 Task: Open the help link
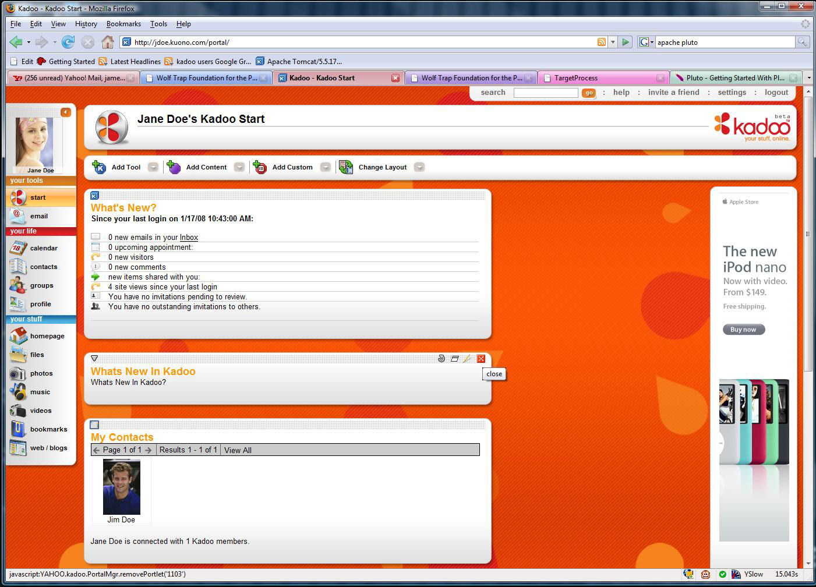tap(621, 93)
